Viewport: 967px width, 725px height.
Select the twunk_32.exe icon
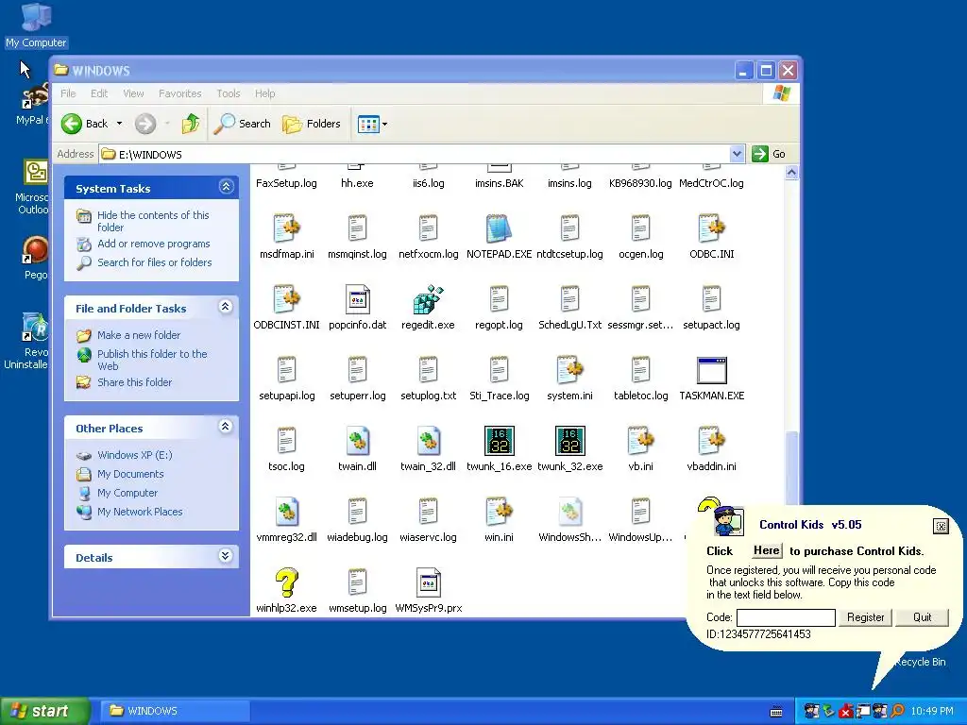569,441
